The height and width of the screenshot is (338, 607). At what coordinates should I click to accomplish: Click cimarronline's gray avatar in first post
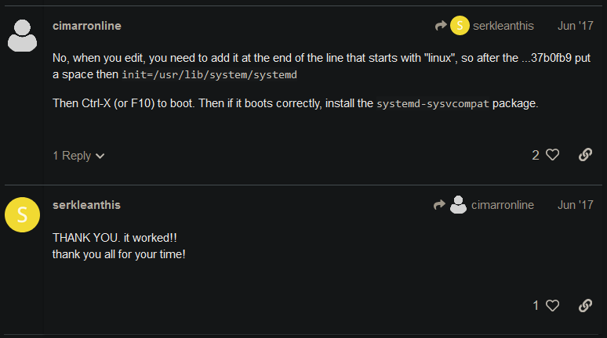[x=23, y=36]
